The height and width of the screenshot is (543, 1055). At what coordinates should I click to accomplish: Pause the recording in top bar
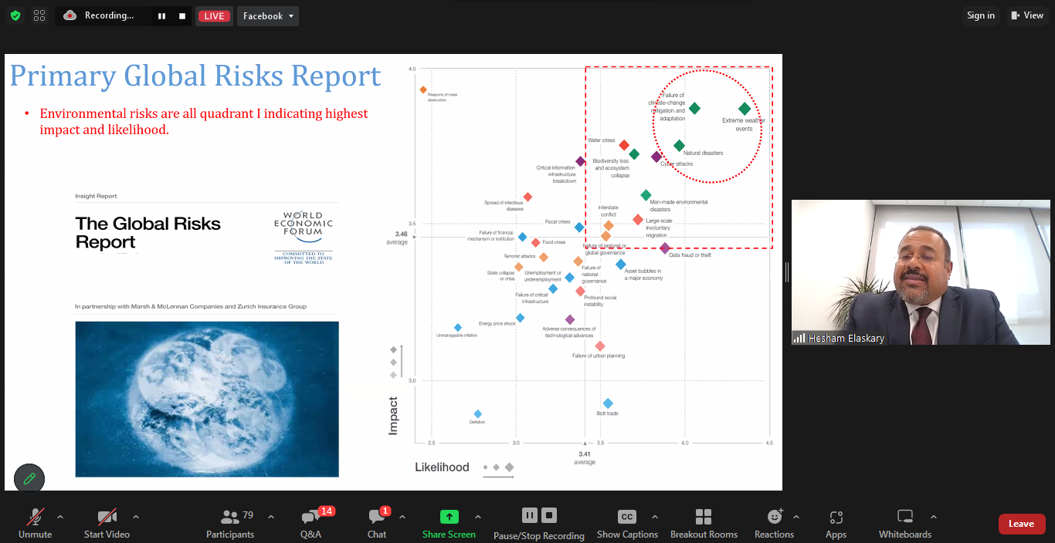click(x=162, y=16)
